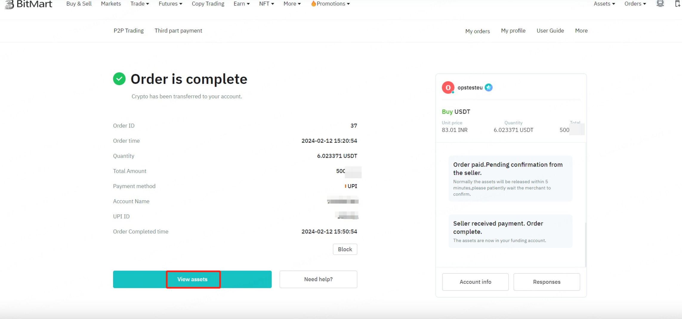Expand the NFT dropdown menu
Image resolution: width=682 pixels, height=319 pixels.
coord(266,4)
